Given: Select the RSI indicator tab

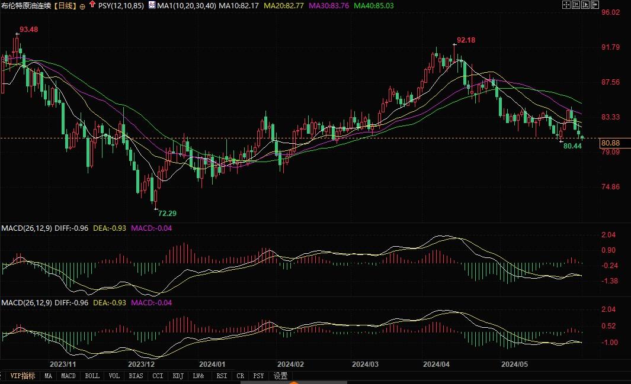Looking at the screenshot, I should (222, 376).
